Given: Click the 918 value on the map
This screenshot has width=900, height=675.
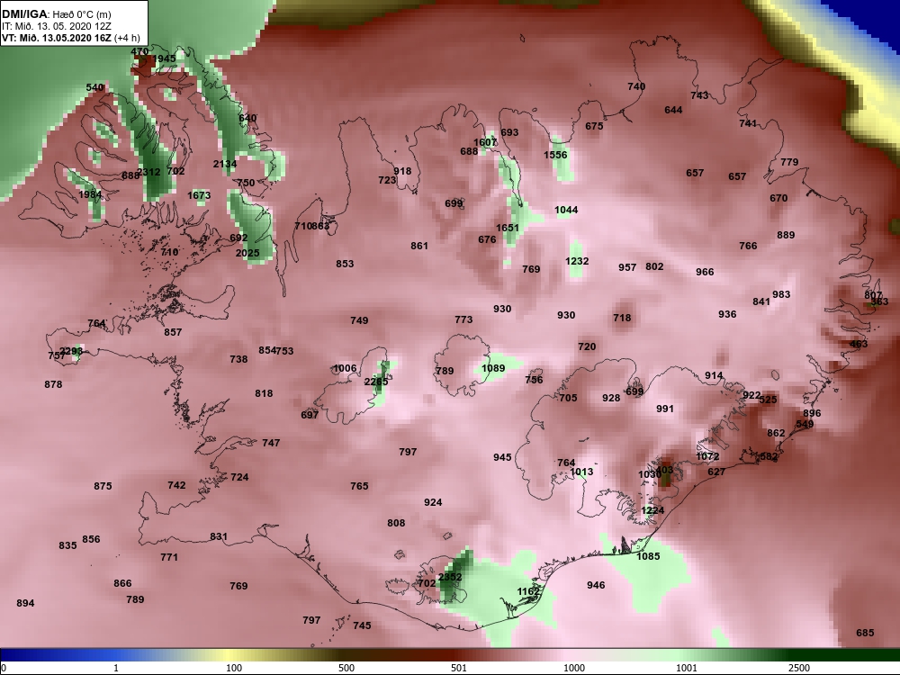Looking at the screenshot, I should click(x=402, y=171).
